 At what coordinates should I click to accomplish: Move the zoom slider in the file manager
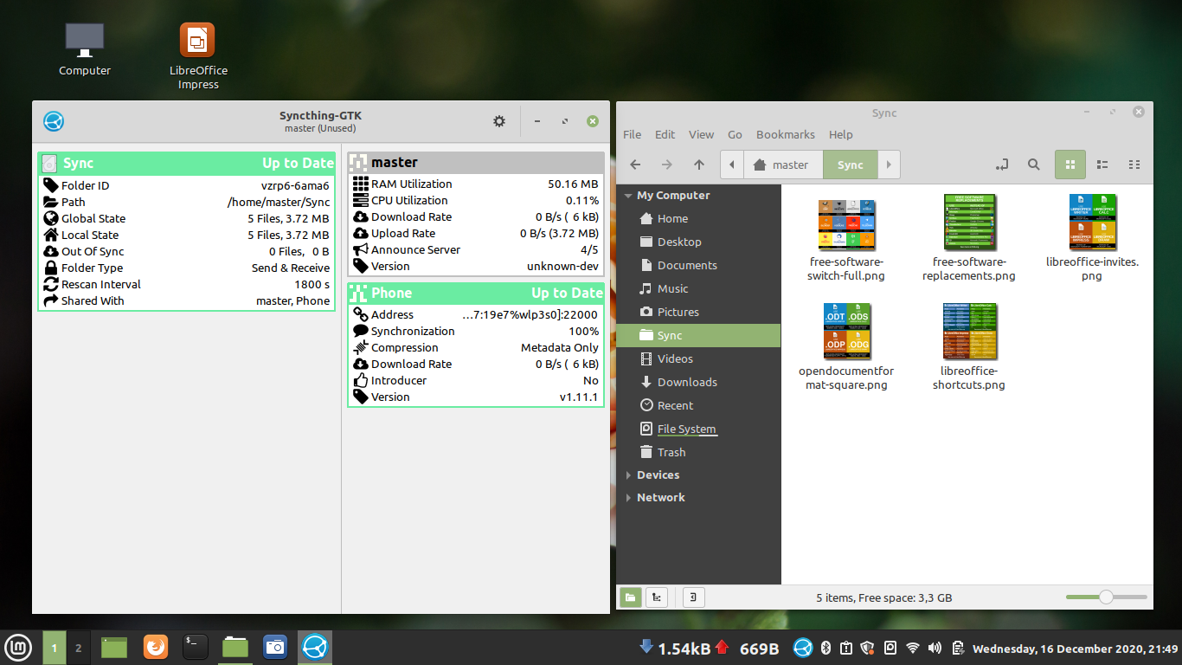1106,597
